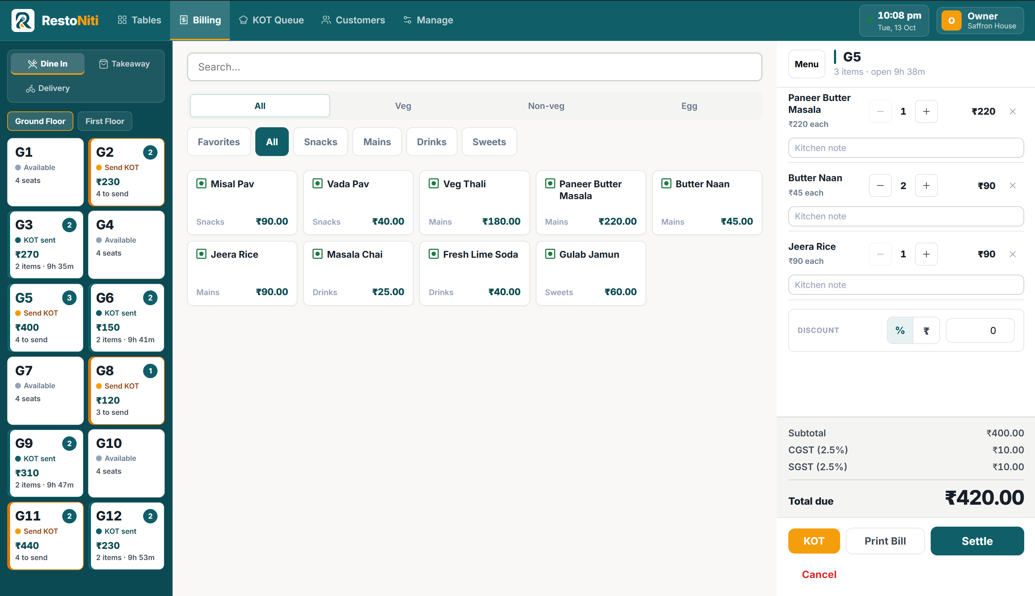Cancel the current order

click(819, 574)
